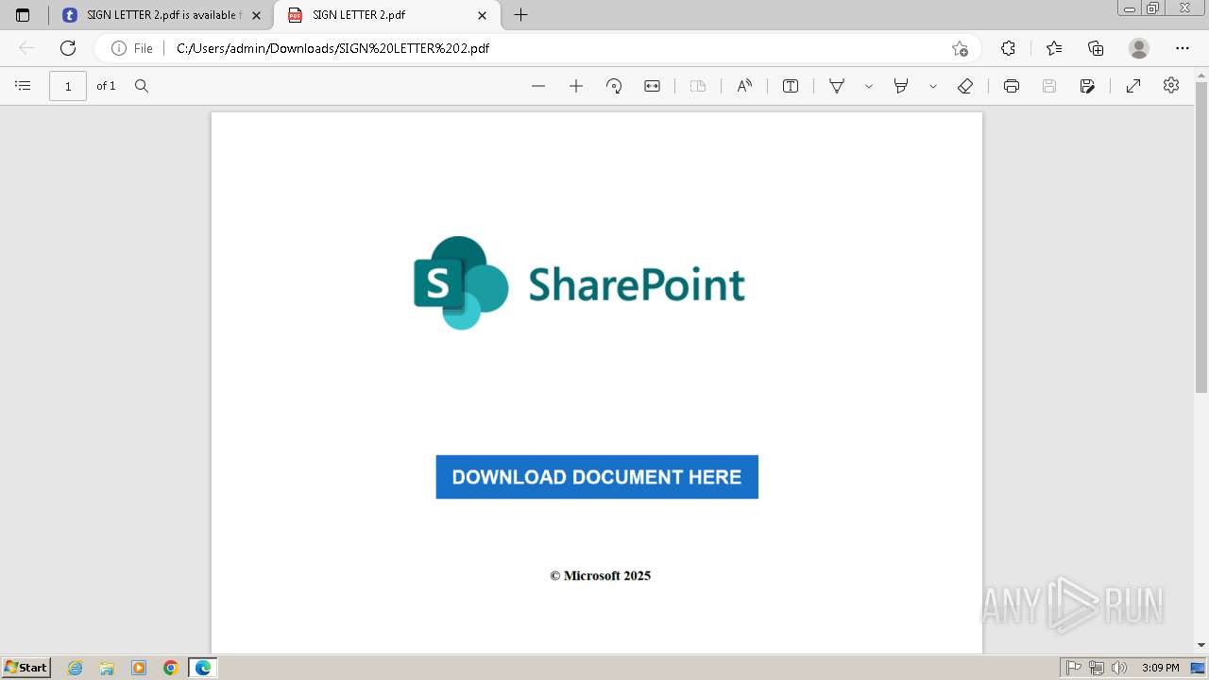Select the active SIGN LETTER 2.pdf tab
The image size is (1209, 680).
[x=388, y=15]
